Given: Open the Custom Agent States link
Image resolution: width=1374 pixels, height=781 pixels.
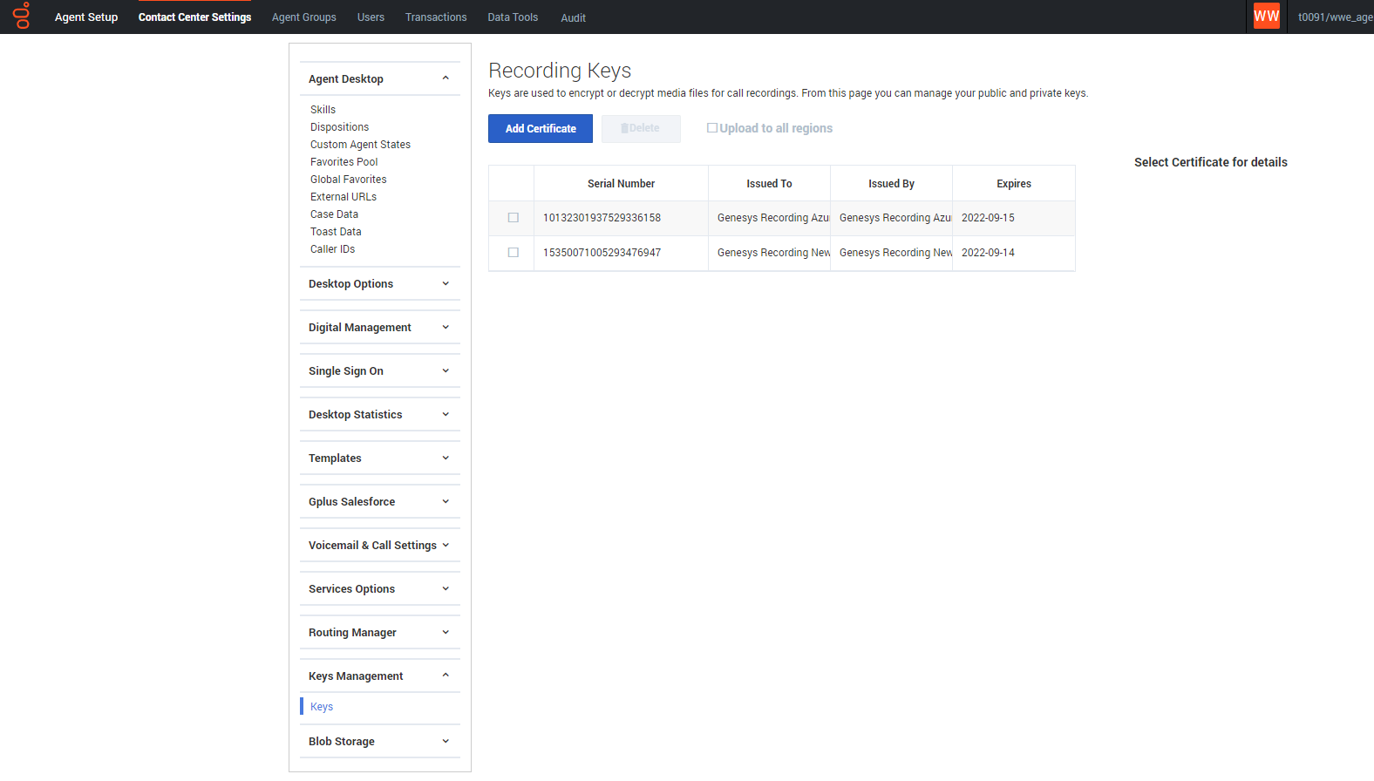Looking at the screenshot, I should click(x=360, y=145).
